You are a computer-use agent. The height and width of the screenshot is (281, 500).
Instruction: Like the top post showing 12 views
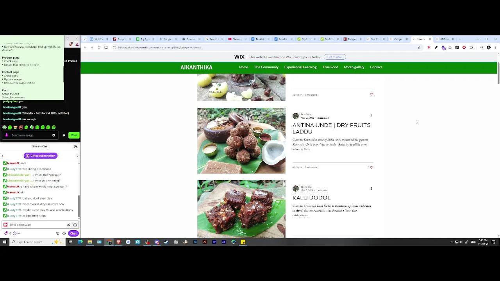pos(371,94)
